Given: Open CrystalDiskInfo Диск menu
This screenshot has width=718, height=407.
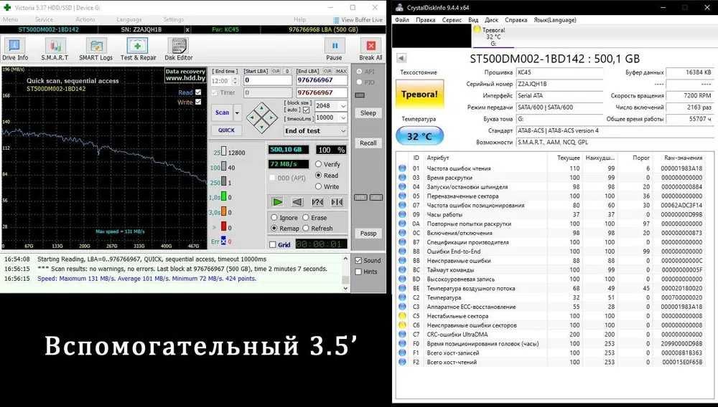Looking at the screenshot, I should click(x=491, y=19).
